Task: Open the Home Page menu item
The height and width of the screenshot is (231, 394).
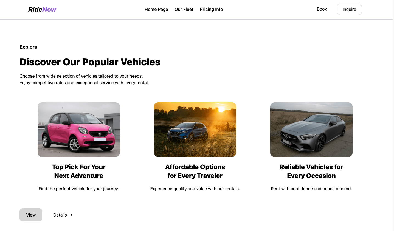Action: (156, 9)
